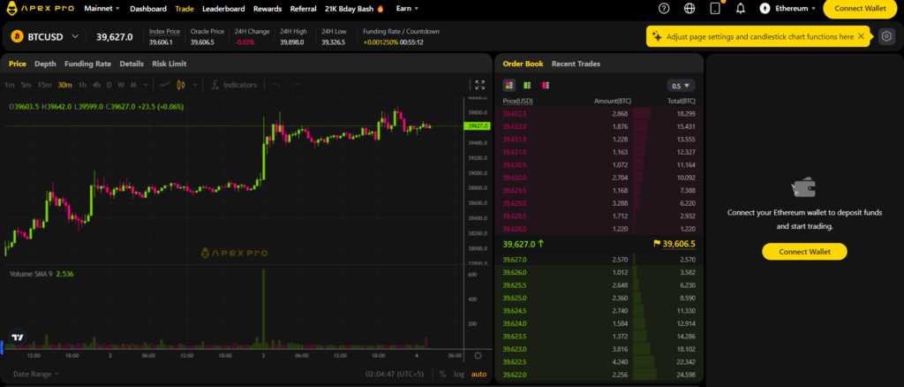Dismiss the Adjust page settings tooltip
Viewport: 904px width, 387px height.
point(861,36)
